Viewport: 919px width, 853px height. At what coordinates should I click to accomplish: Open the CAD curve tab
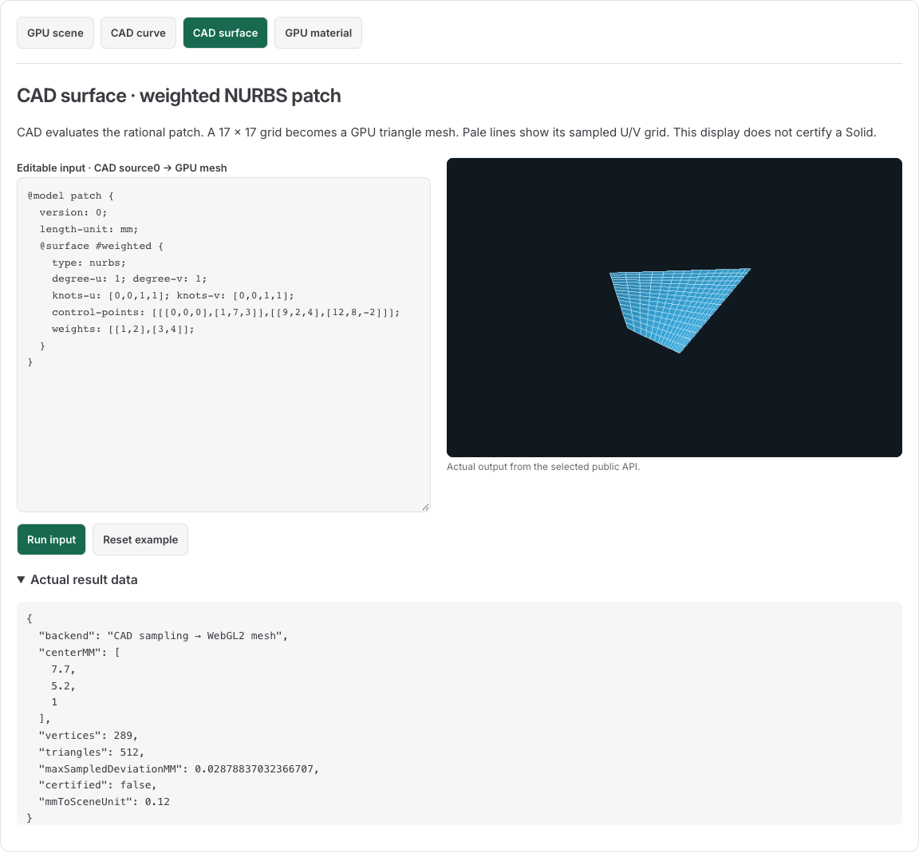pos(138,33)
